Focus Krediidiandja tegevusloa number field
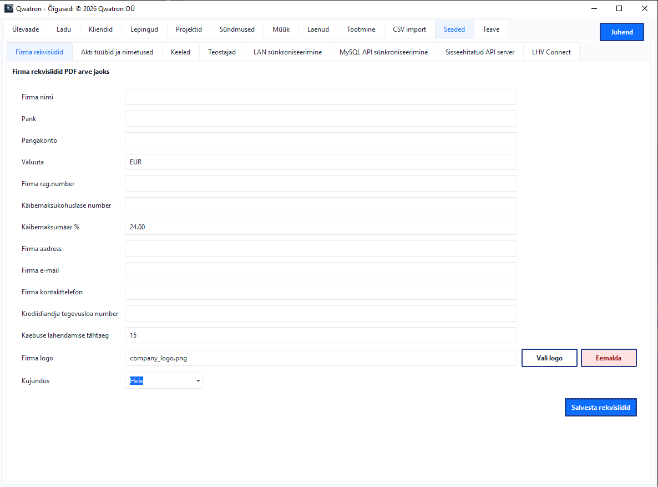This screenshot has width=658, height=487. 321,313
